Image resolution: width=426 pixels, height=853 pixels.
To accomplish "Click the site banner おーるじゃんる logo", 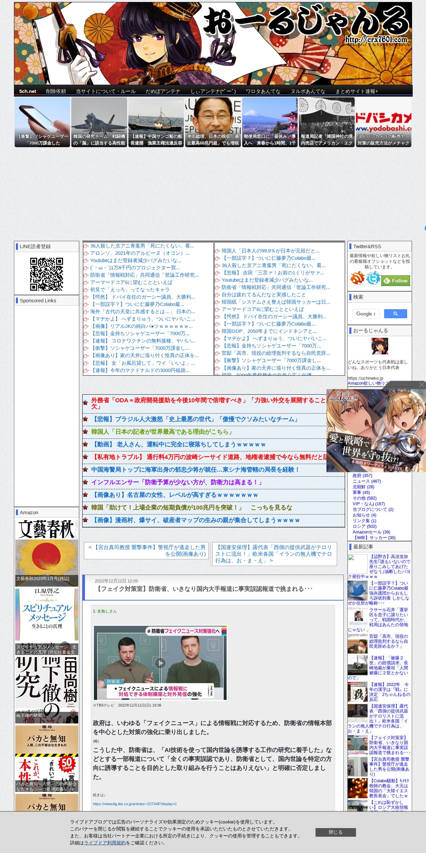I will pyautogui.click(x=213, y=44).
